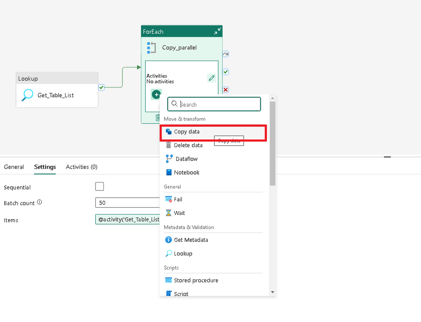
Task: Click the green plus add-activity button
Action: (x=156, y=94)
